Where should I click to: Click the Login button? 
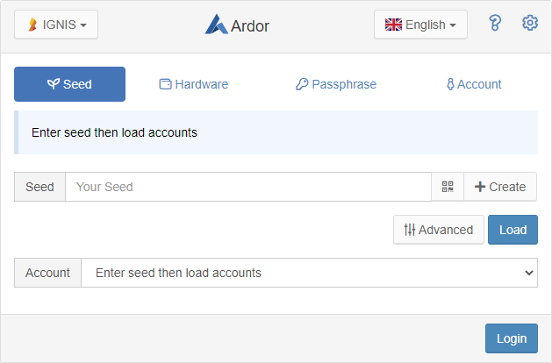point(512,338)
